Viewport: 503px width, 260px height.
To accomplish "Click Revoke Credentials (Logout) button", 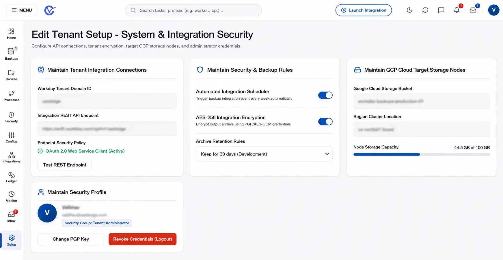I will coord(142,239).
